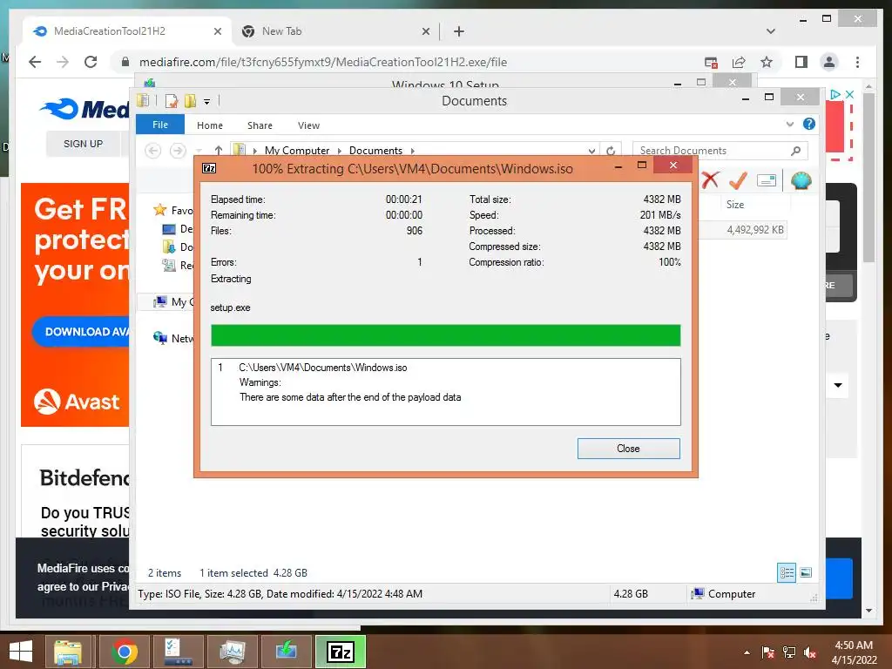
Task: Open the Chrome three-dot menu
Action: [x=857, y=62]
